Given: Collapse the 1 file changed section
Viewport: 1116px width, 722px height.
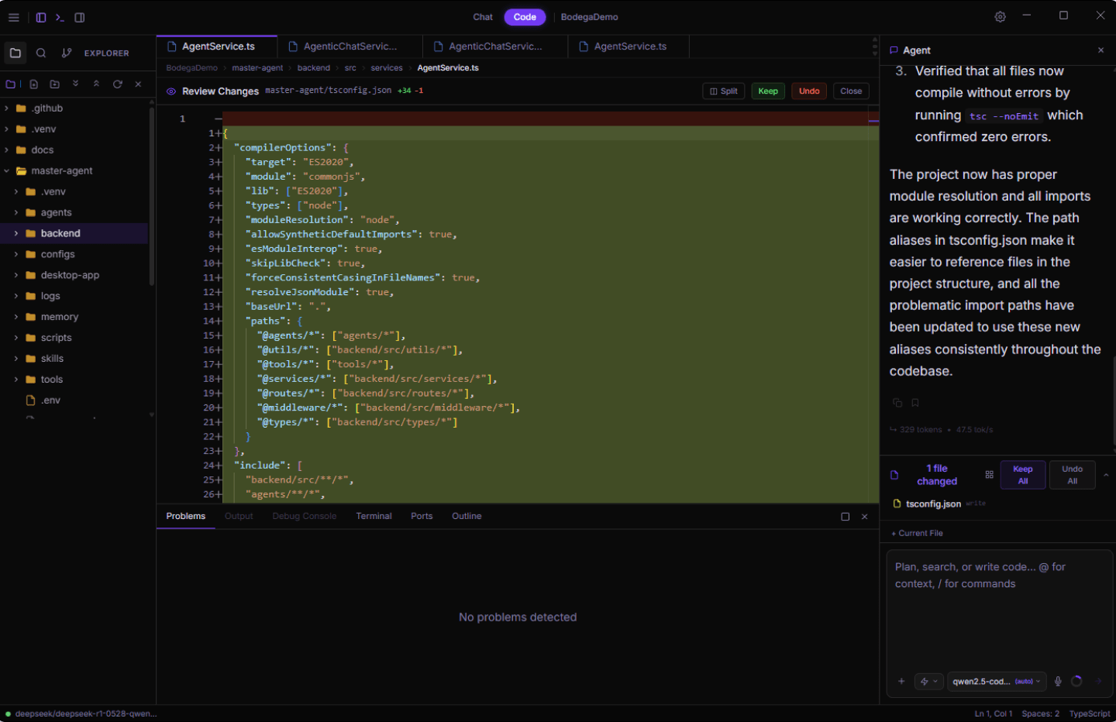Looking at the screenshot, I should click(1107, 474).
